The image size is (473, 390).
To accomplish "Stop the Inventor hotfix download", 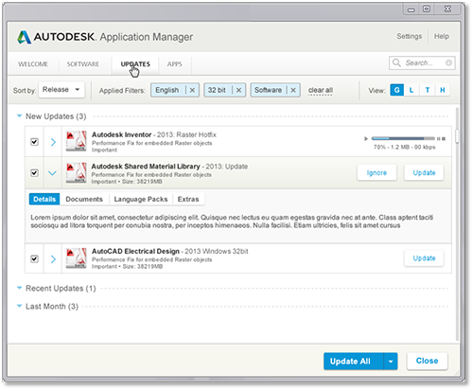I will tap(444, 138).
